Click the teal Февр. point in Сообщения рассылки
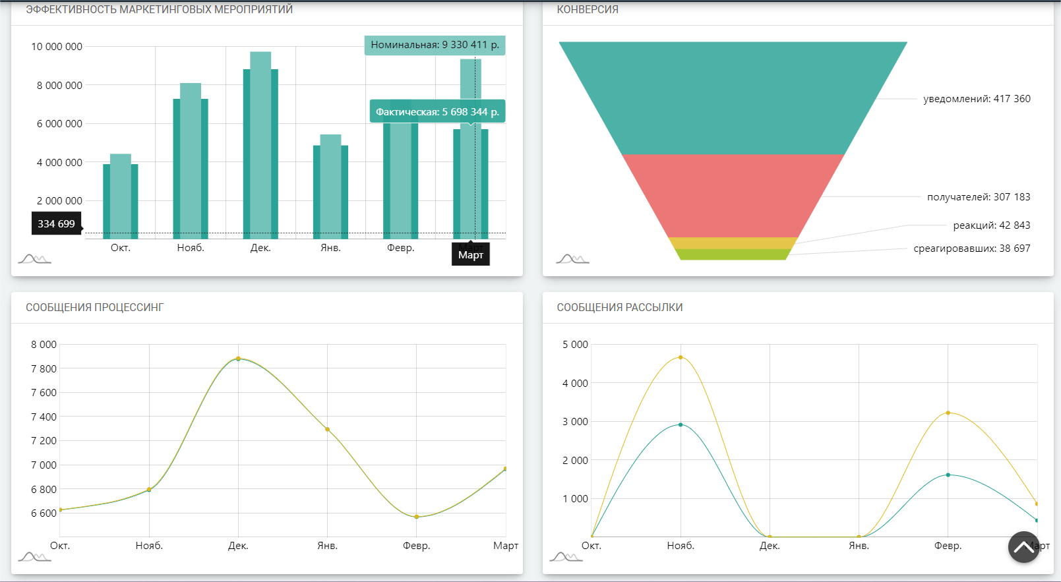 (x=948, y=475)
